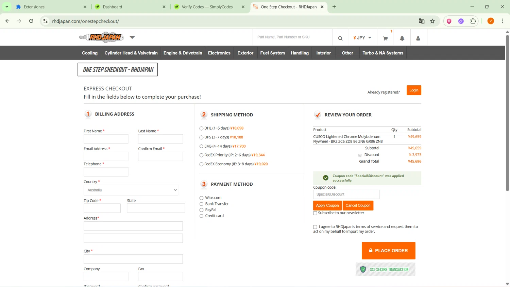Open the Interior menu
Image resolution: width=510 pixels, height=287 pixels.
click(x=324, y=53)
